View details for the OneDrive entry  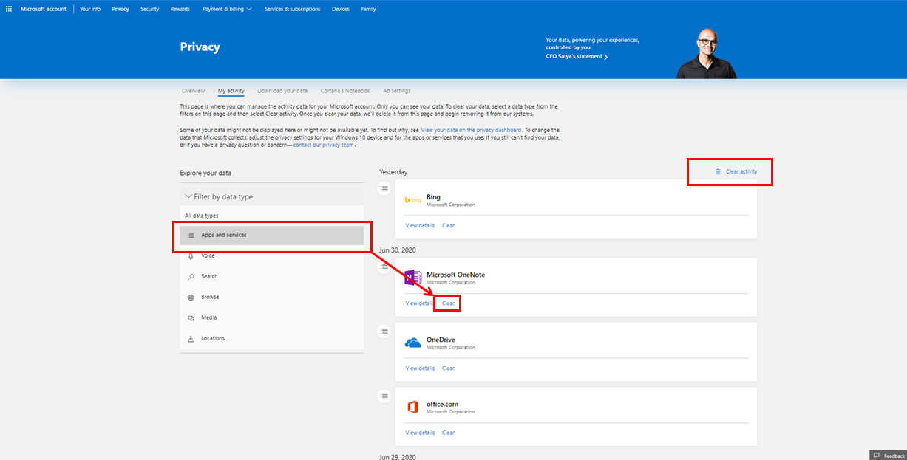tap(420, 368)
